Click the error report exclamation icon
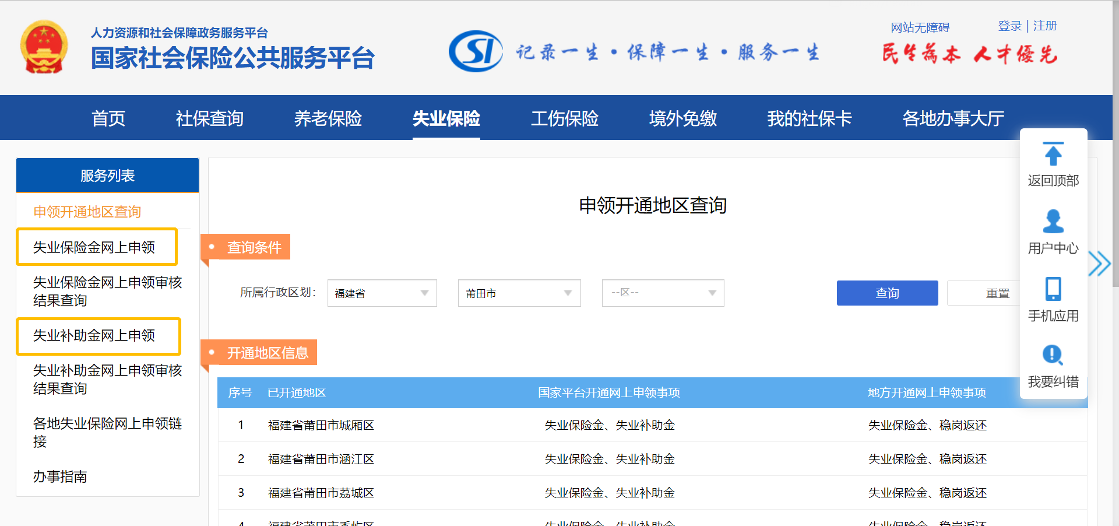 pyautogui.click(x=1053, y=355)
